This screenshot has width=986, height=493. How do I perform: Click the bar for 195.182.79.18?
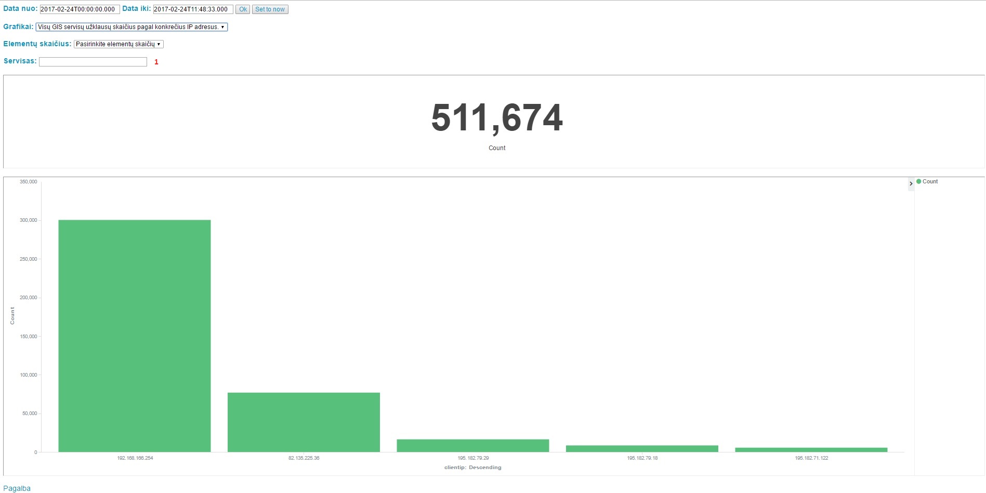coord(642,448)
